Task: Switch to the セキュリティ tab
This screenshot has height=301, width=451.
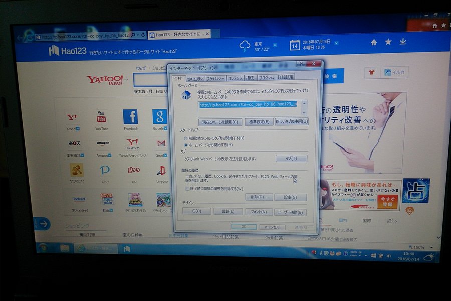Action: pyautogui.click(x=195, y=79)
